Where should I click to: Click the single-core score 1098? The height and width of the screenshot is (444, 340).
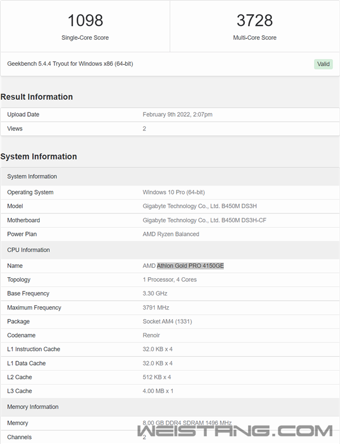tap(85, 21)
